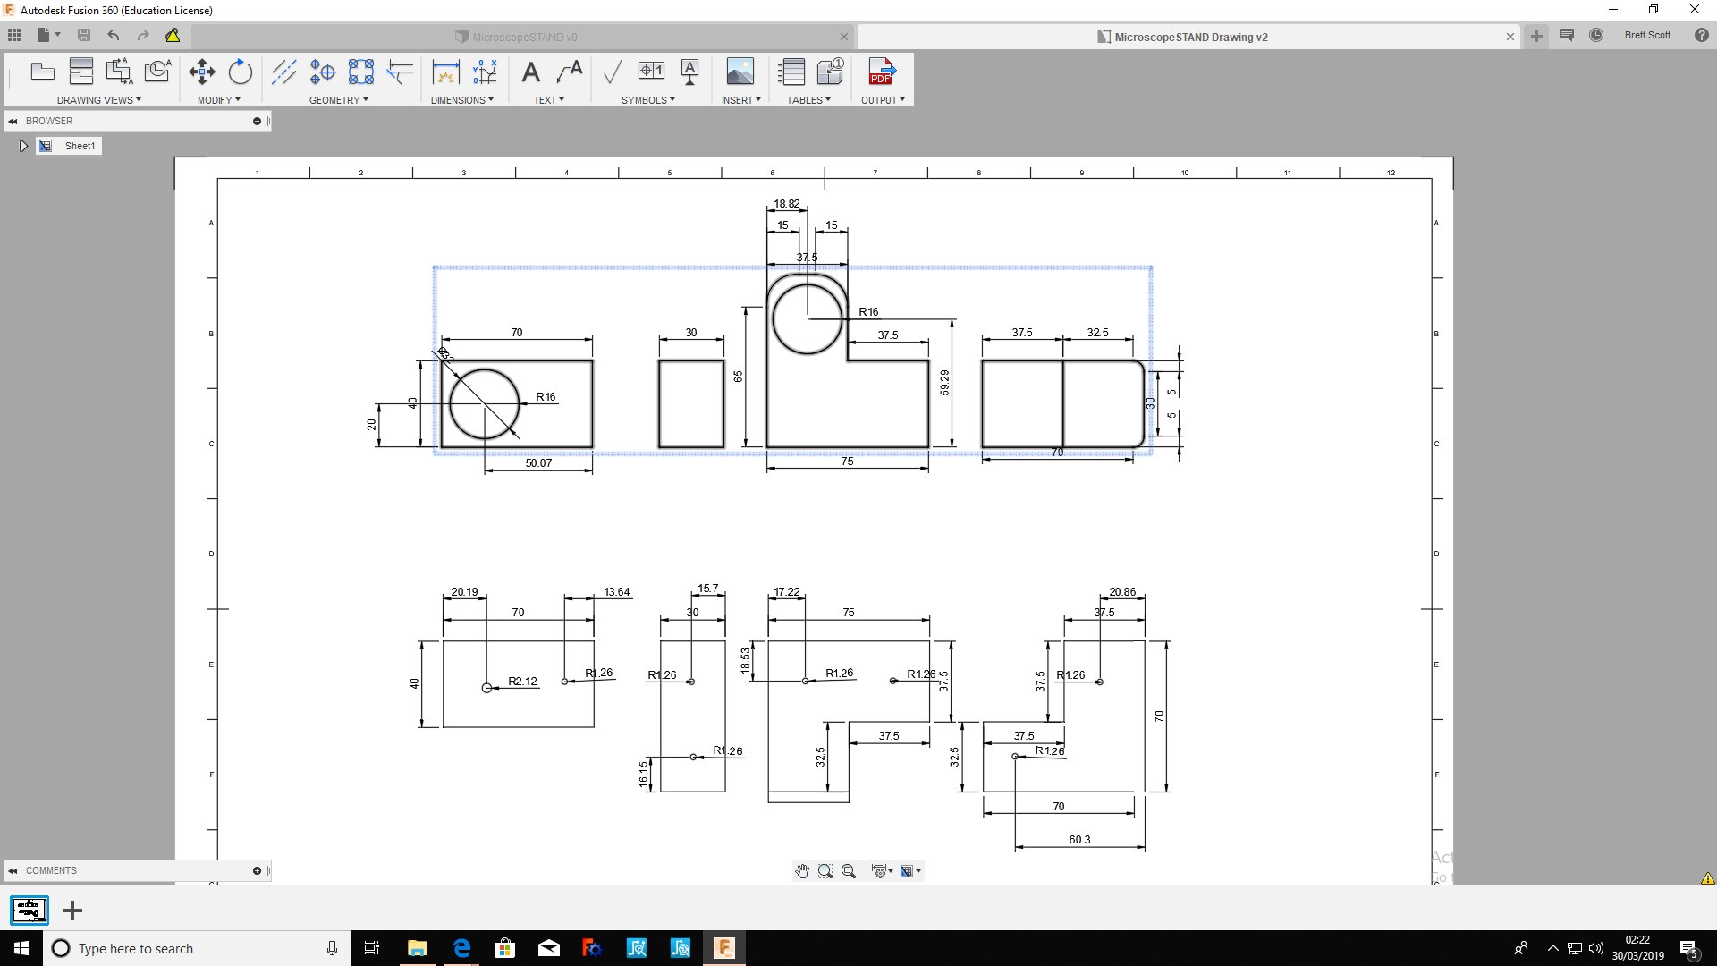Viewport: 1717px width, 966px height.
Task: Open the Drawing Views dropdown menu
Action: pos(98,100)
